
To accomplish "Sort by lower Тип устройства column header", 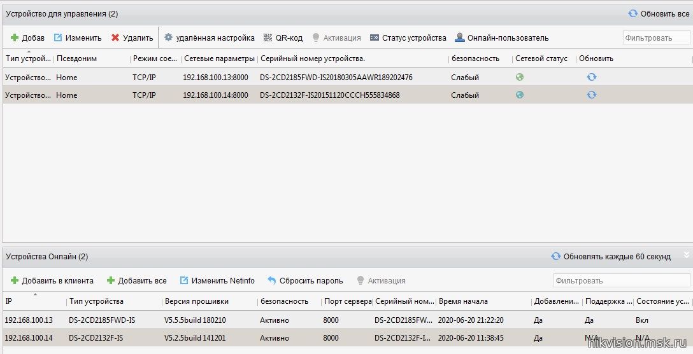I will pos(96,301).
